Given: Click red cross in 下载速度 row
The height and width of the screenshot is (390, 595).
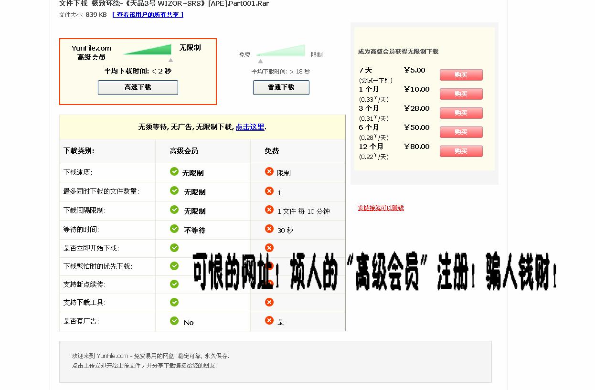Looking at the screenshot, I should coord(269,171).
